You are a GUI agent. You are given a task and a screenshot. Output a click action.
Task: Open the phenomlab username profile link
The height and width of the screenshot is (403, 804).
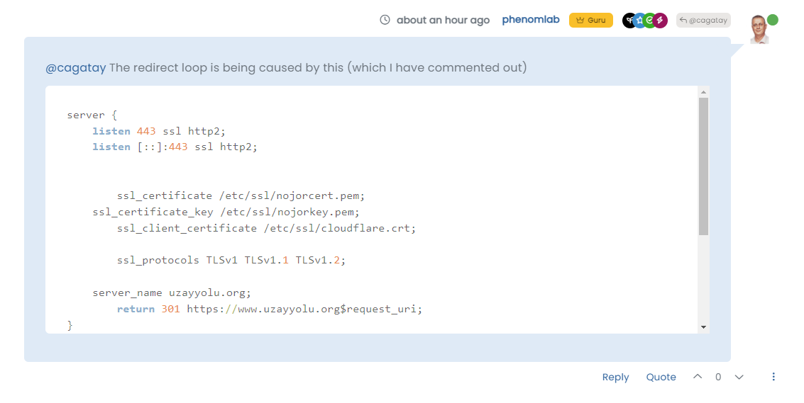tap(531, 20)
